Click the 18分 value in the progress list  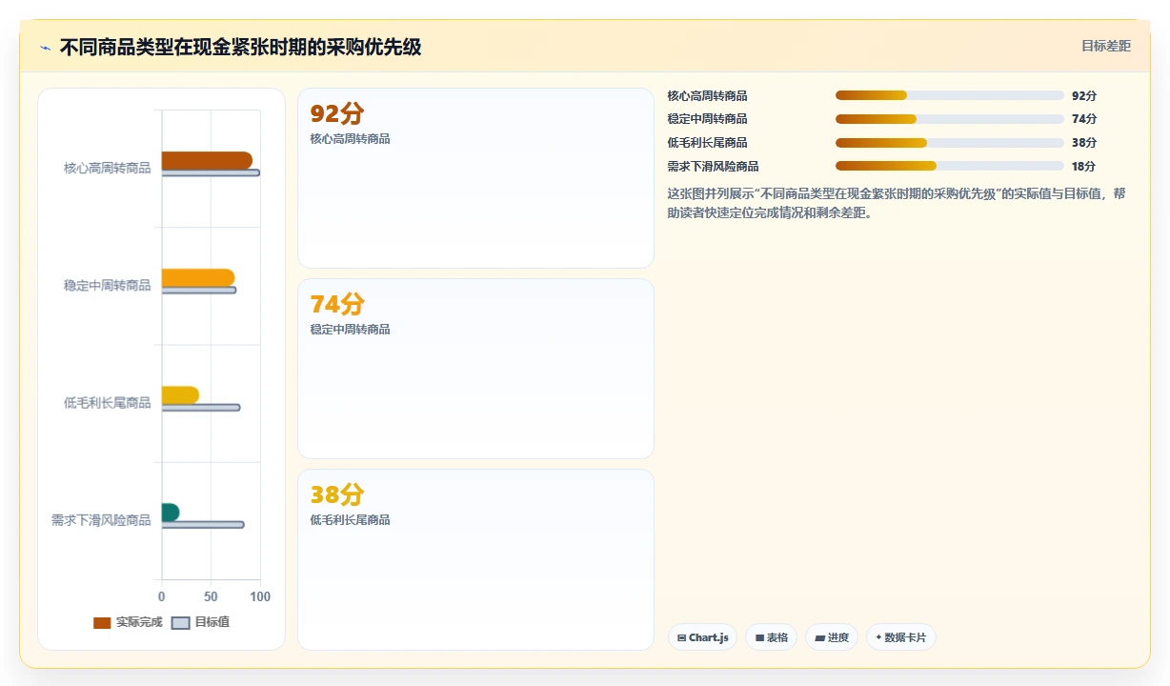pyautogui.click(x=1084, y=166)
